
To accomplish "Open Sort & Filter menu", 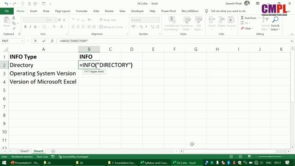I will [x=265, y=24].
